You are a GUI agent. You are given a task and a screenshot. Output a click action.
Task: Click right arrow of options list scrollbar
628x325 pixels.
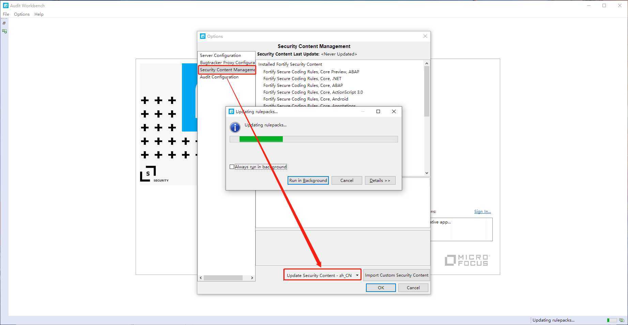point(252,278)
